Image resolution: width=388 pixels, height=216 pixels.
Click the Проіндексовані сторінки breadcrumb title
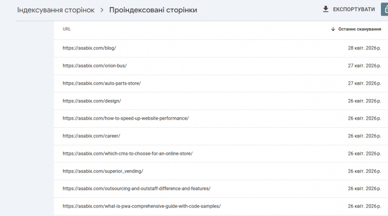pos(153,10)
